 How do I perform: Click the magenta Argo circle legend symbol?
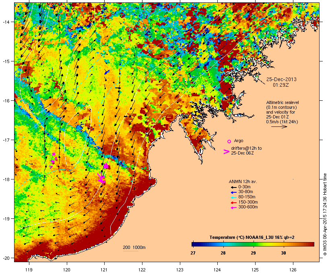click(229, 142)
